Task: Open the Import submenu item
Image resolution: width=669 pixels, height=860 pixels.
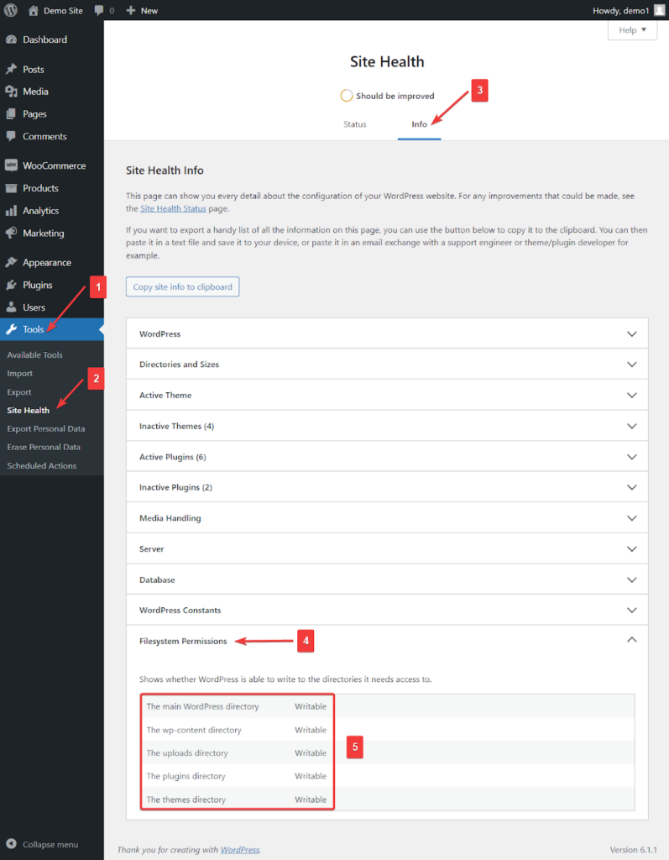Action: coord(20,373)
